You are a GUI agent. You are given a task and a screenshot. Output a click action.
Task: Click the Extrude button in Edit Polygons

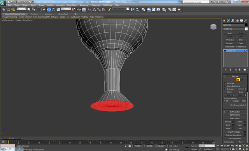(x=228, y=122)
